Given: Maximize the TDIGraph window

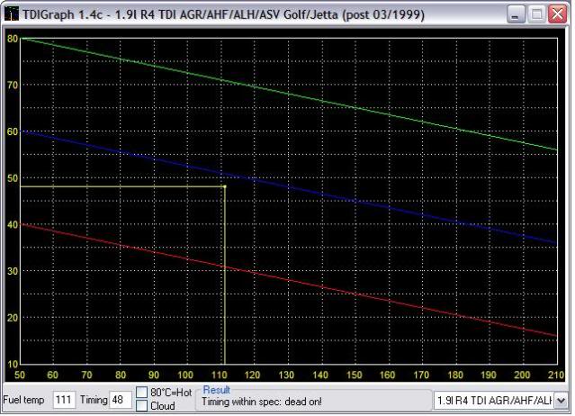Looking at the screenshot, I should [x=535, y=14].
